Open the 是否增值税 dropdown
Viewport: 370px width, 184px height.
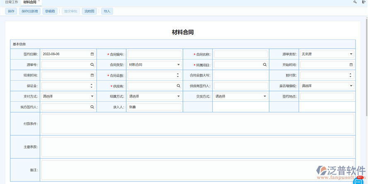pyautogui.click(x=351, y=86)
